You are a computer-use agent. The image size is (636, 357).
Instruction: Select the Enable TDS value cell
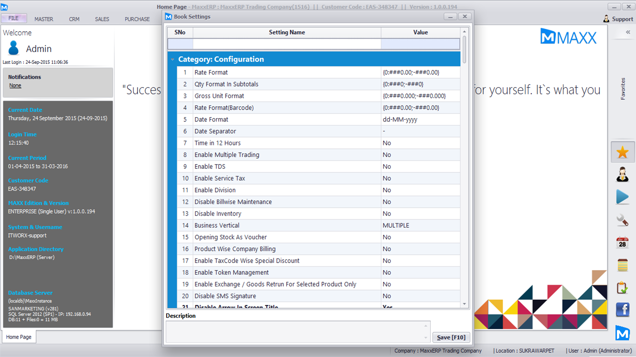tap(420, 166)
